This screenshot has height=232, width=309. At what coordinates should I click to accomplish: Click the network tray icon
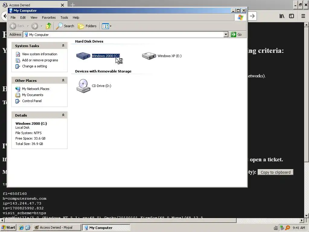click(x=282, y=228)
